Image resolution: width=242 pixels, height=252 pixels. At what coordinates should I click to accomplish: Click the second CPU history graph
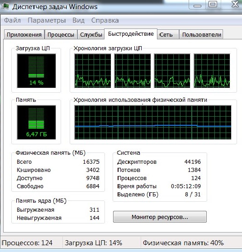133,71
